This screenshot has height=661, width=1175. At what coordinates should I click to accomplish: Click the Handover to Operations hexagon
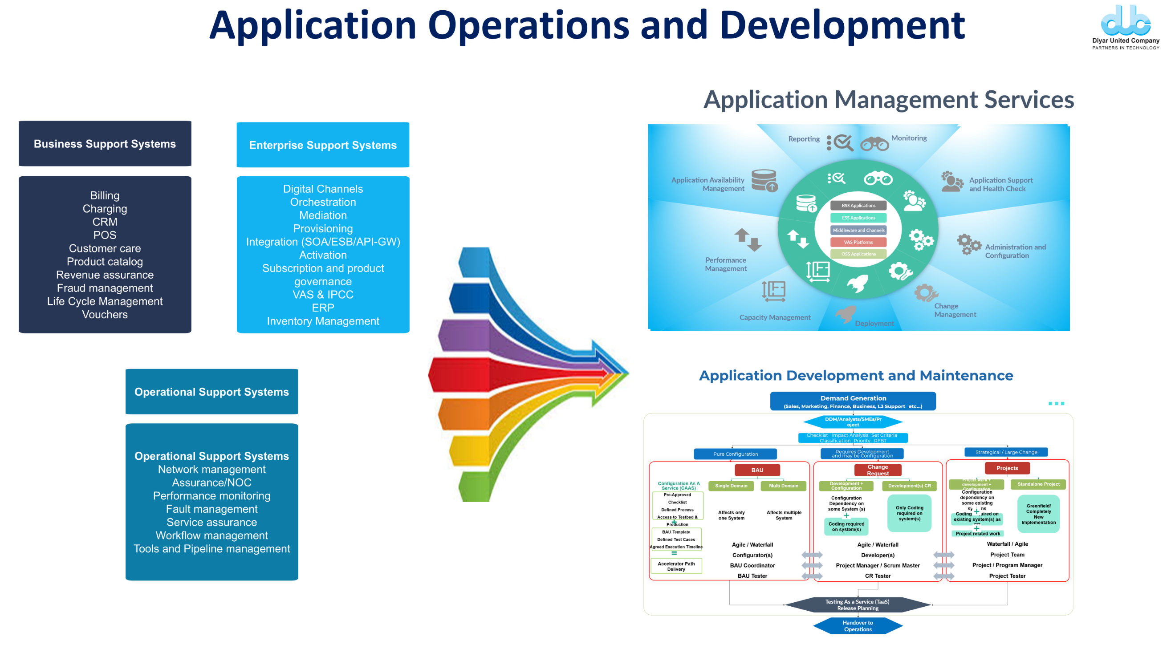point(857,625)
